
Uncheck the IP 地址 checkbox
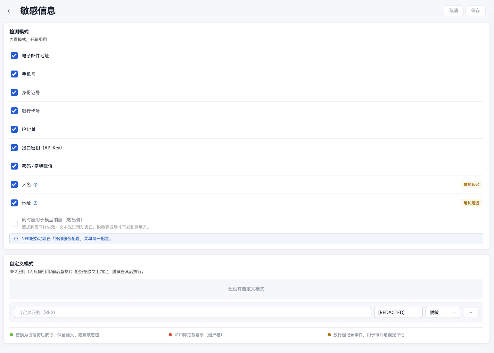14,129
